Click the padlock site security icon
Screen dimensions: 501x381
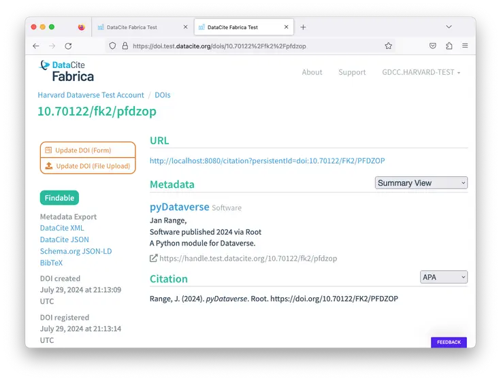(125, 46)
